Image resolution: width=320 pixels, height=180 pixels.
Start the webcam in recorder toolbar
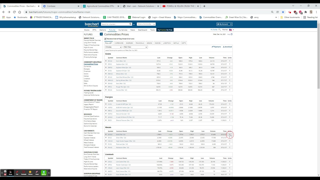44,172
